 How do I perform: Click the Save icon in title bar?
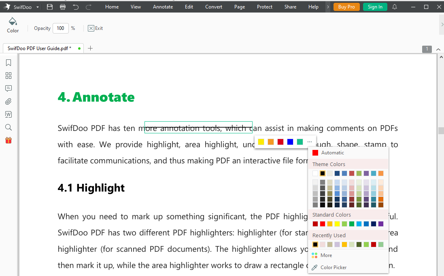tap(49, 7)
